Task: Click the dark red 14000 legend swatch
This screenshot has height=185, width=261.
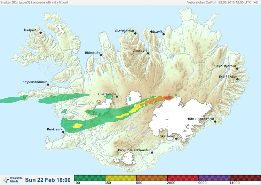Action: coord(245,178)
